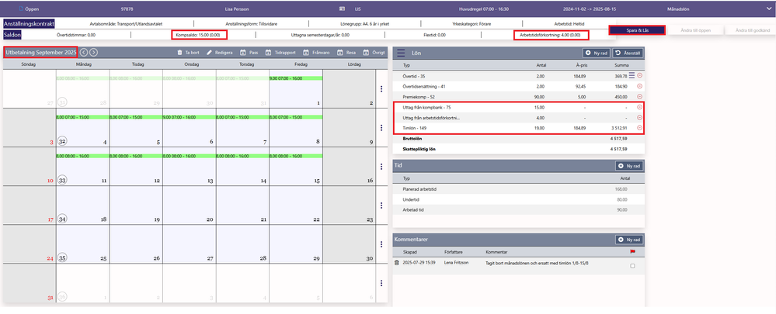Add a Ny rad in Tid panel
Image resolution: width=776 pixels, height=314 pixels.
[x=629, y=166]
